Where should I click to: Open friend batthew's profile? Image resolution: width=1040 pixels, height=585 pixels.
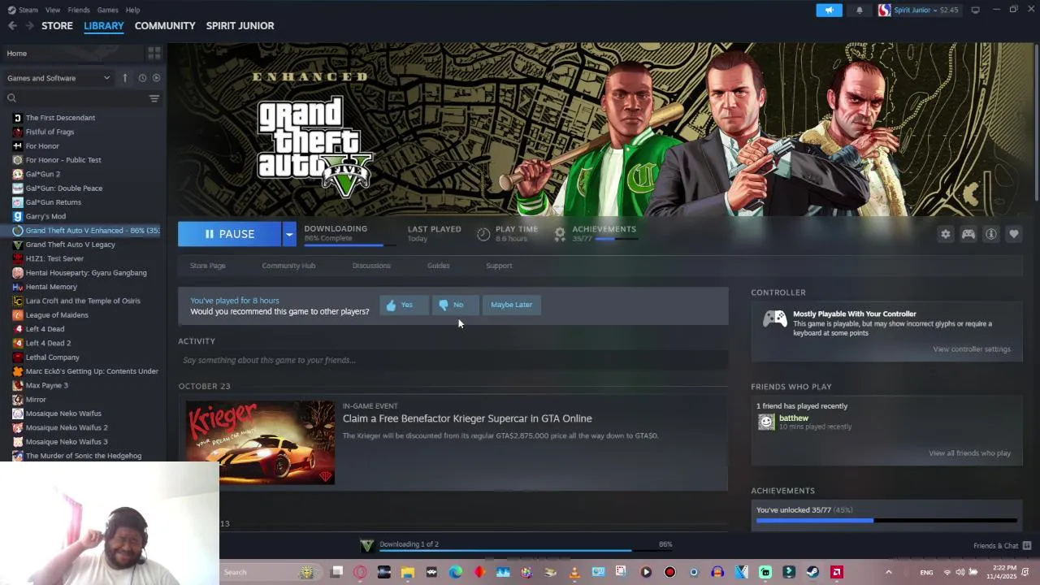click(794, 418)
